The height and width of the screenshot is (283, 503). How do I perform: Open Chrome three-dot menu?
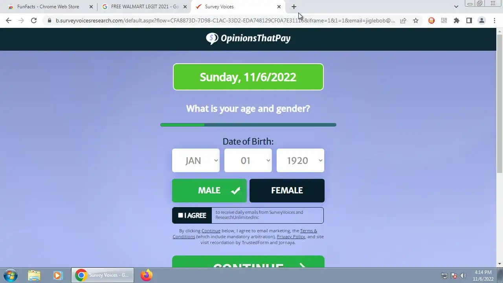point(494,20)
